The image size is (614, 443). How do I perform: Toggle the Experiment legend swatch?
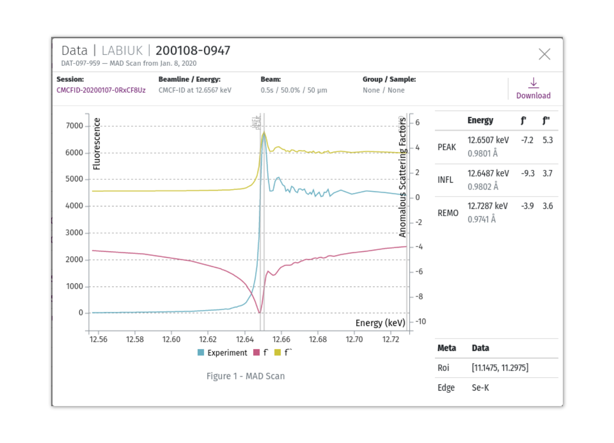tap(201, 353)
